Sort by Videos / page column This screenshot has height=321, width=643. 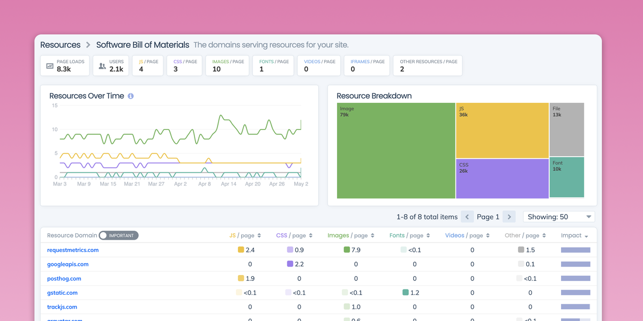468,235
